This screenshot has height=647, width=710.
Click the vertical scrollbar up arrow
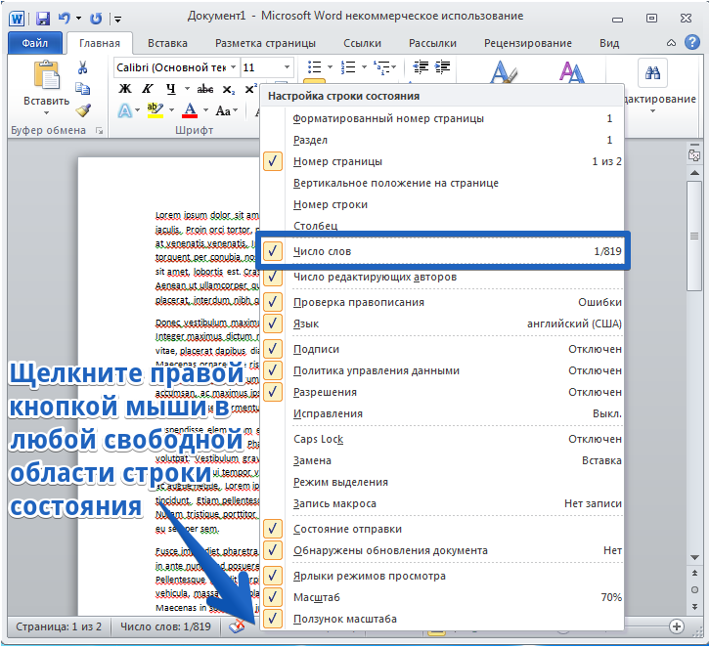[x=694, y=173]
